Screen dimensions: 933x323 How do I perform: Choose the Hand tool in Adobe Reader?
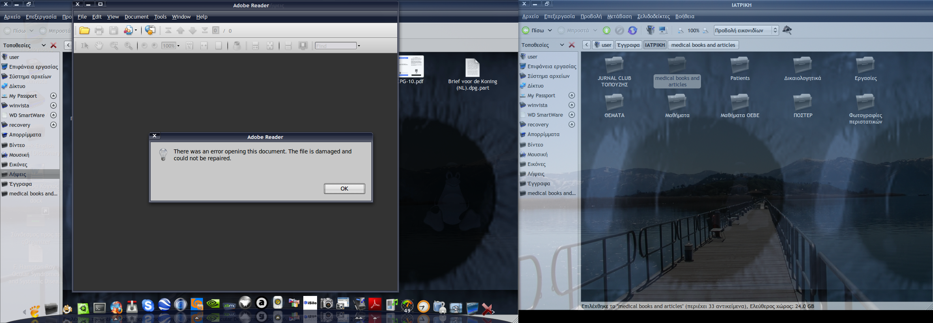point(99,46)
